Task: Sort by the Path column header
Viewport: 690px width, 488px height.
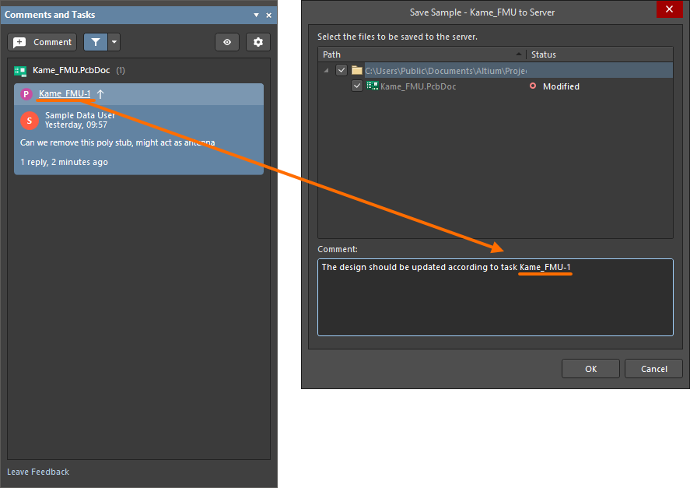Action: (x=420, y=54)
